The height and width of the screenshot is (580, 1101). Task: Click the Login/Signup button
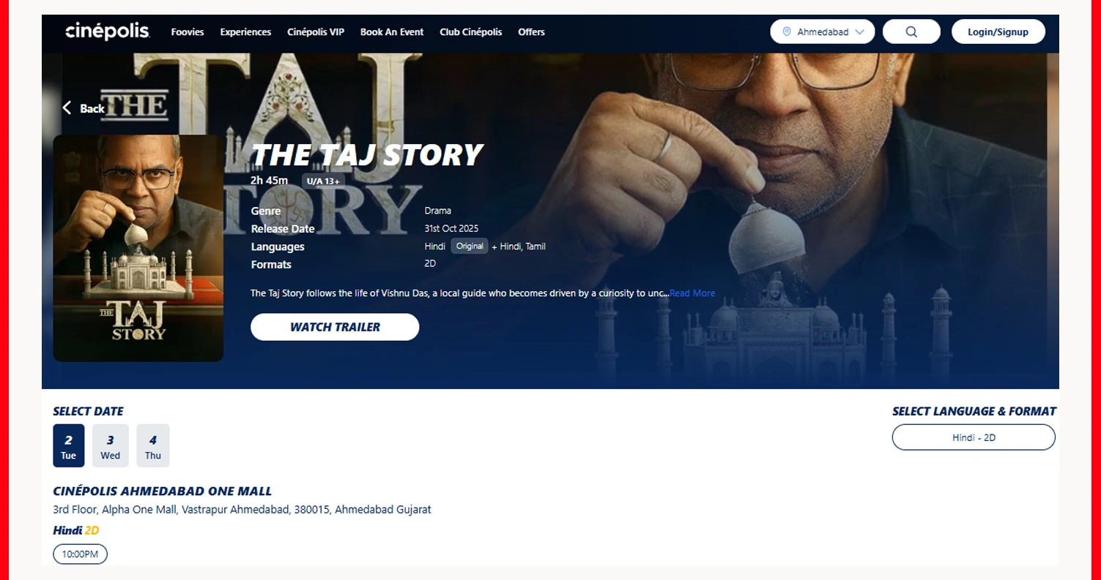(x=998, y=31)
